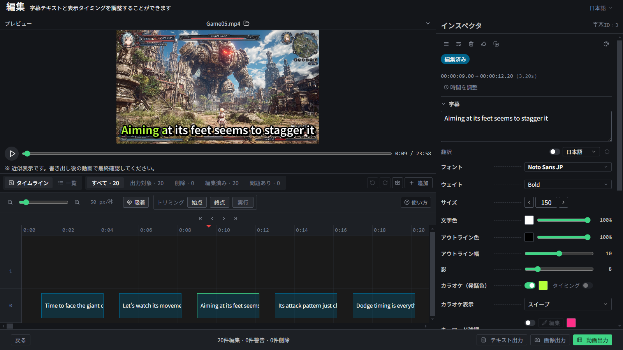Click the white 文字色 color swatch
The height and width of the screenshot is (350, 623).
(529, 220)
